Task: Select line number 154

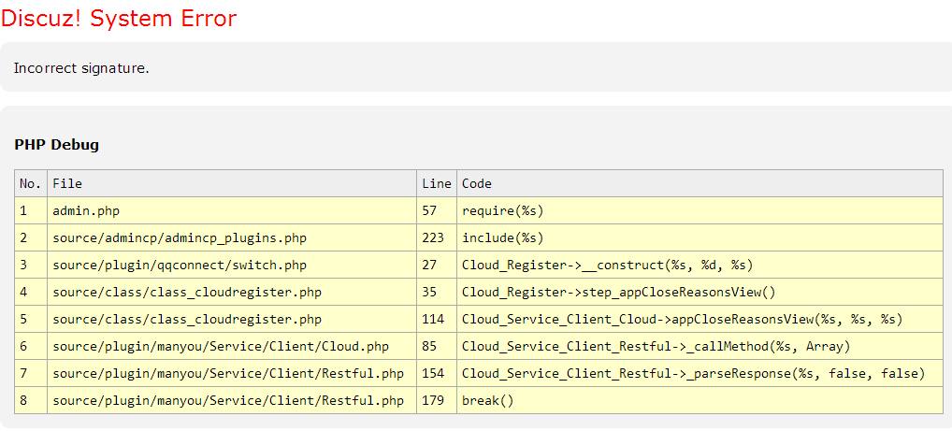Action: point(437,373)
